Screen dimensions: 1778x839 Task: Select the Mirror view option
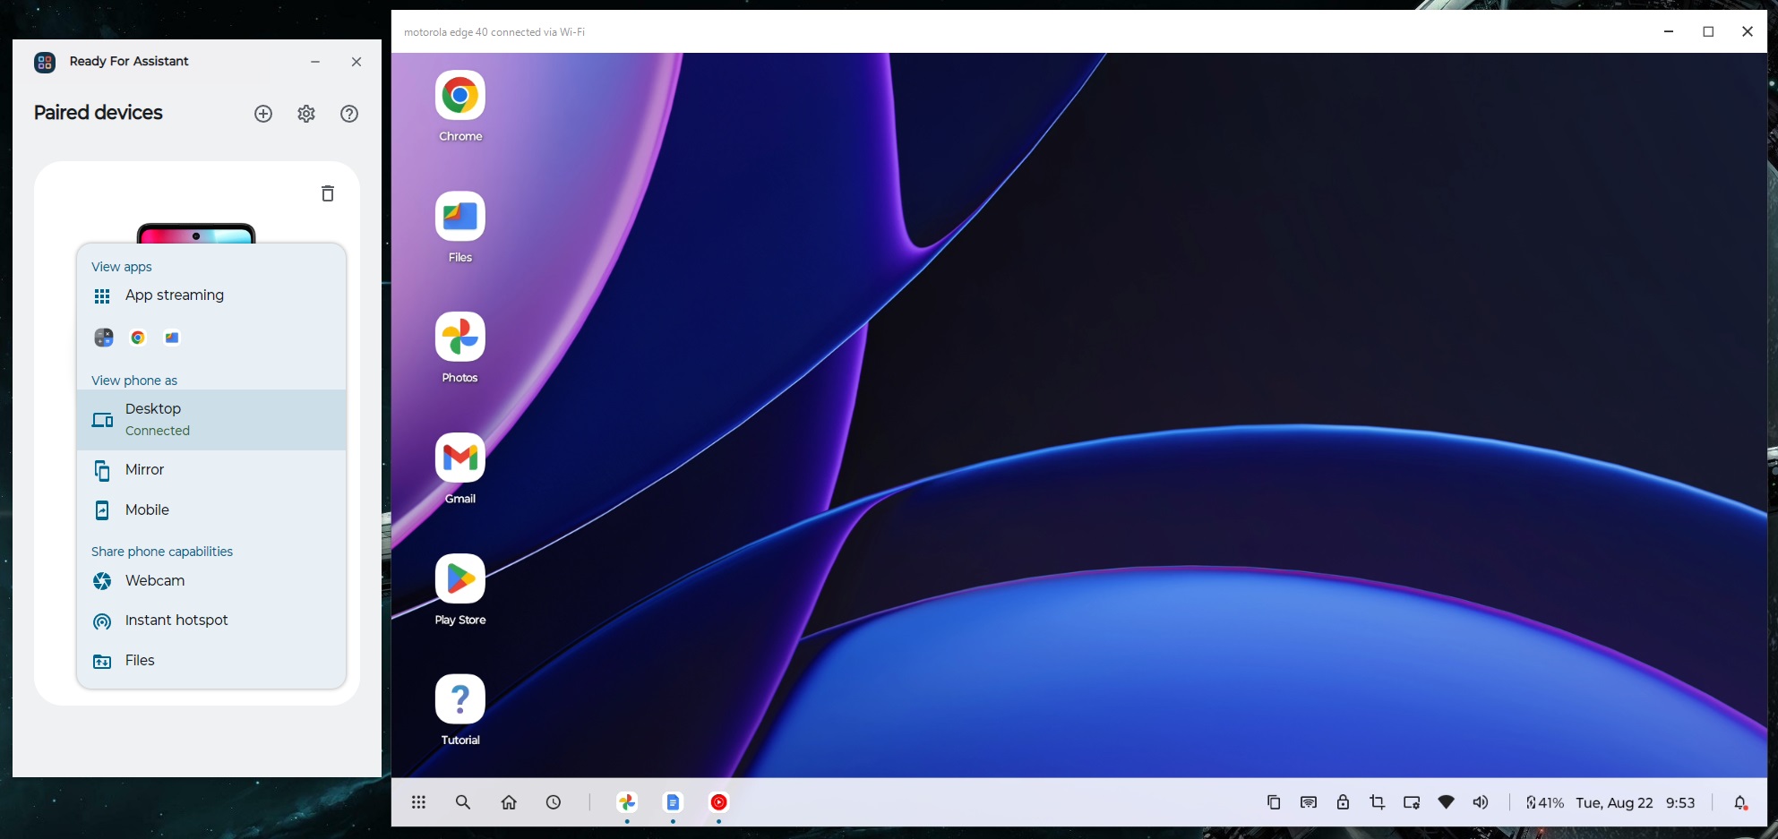(211, 470)
